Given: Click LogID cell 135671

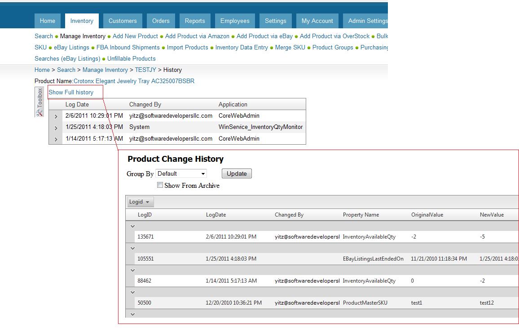Looking at the screenshot, I should tap(145, 237).
